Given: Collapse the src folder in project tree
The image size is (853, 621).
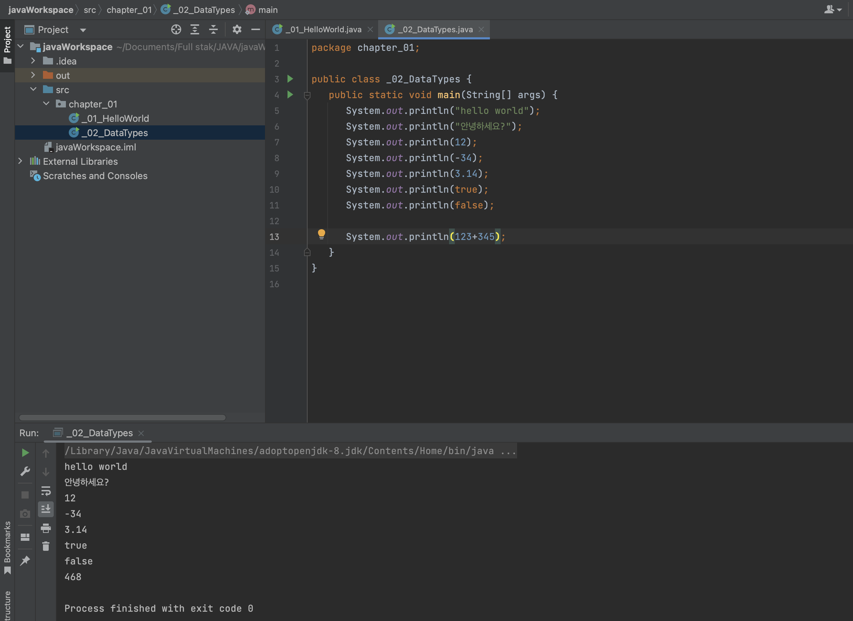Looking at the screenshot, I should click(x=33, y=90).
